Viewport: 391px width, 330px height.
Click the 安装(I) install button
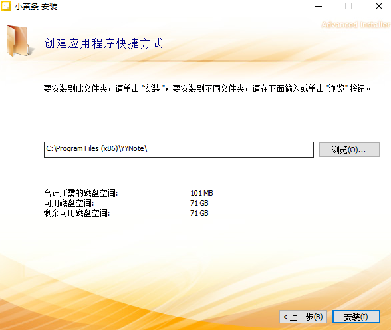[356, 317]
